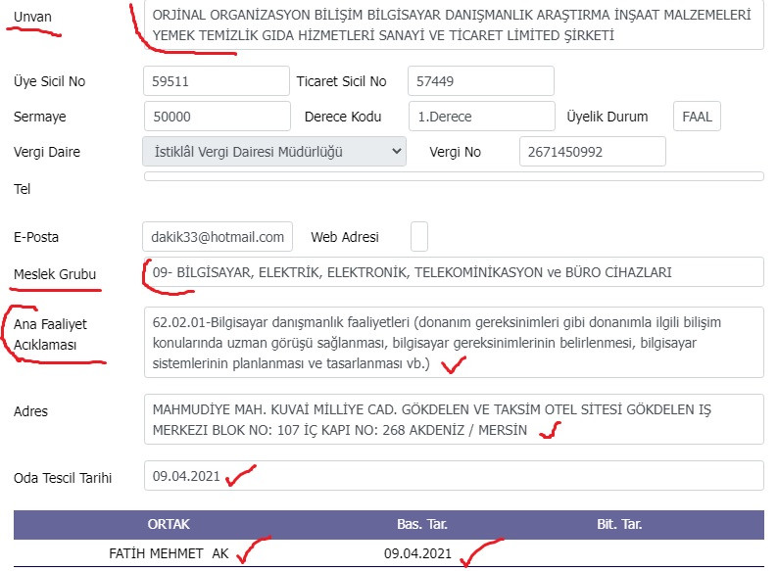The height and width of the screenshot is (571, 778).
Task: Focus the Vergi No field 2671450992
Action: click(x=593, y=151)
